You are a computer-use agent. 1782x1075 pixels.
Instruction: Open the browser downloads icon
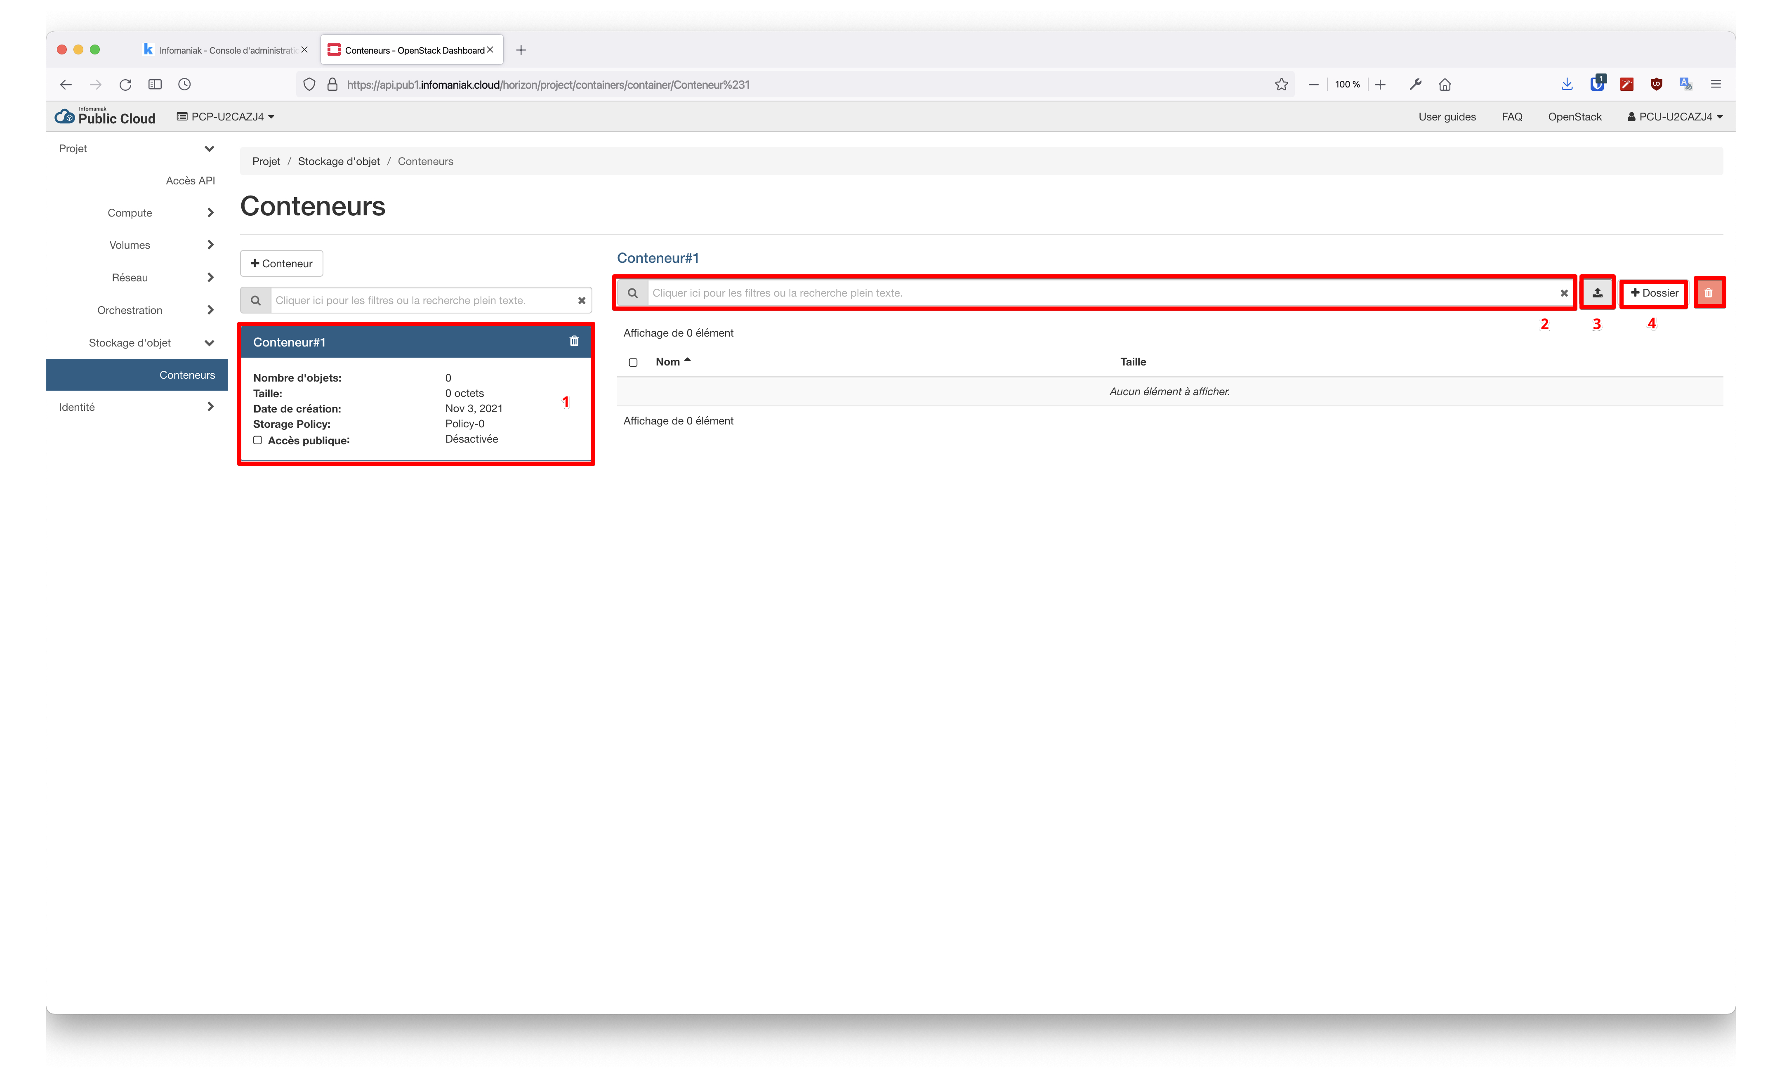point(1567,85)
